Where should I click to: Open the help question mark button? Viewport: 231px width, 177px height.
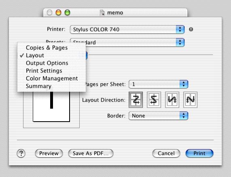pos(21,153)
